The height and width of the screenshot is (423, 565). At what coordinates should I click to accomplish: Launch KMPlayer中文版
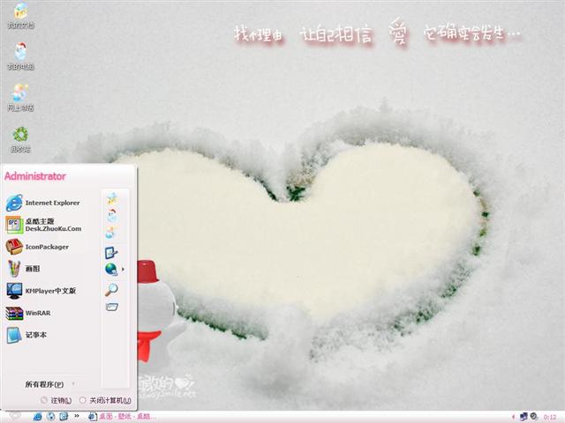tap(41, 291)
